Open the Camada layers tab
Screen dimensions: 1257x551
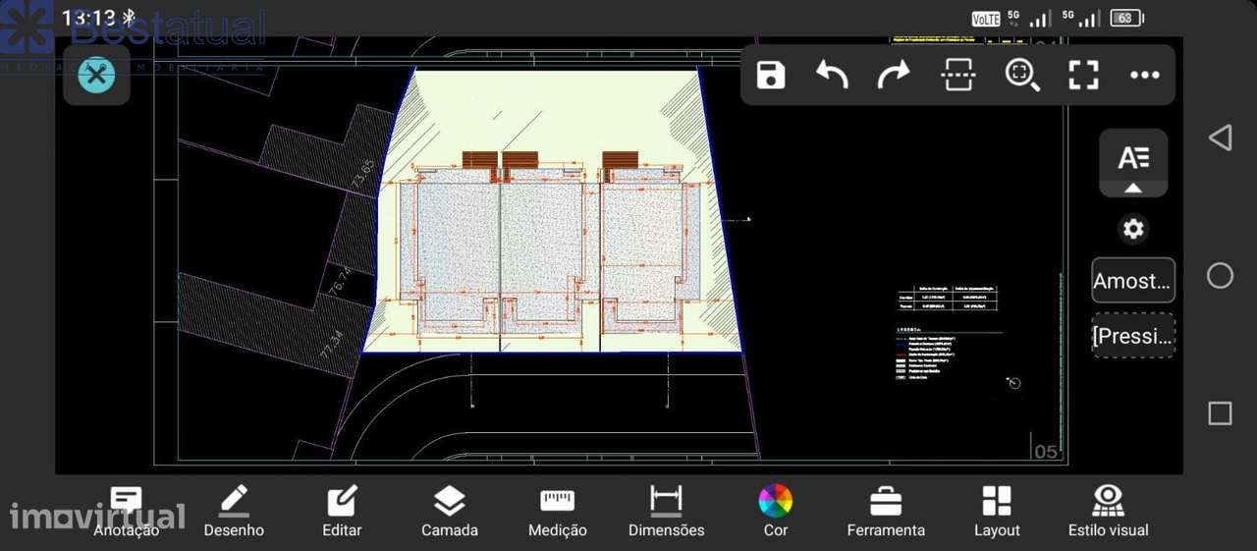[450, 512]
